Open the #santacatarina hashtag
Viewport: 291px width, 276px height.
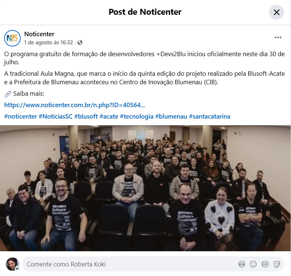coord(210,116)
